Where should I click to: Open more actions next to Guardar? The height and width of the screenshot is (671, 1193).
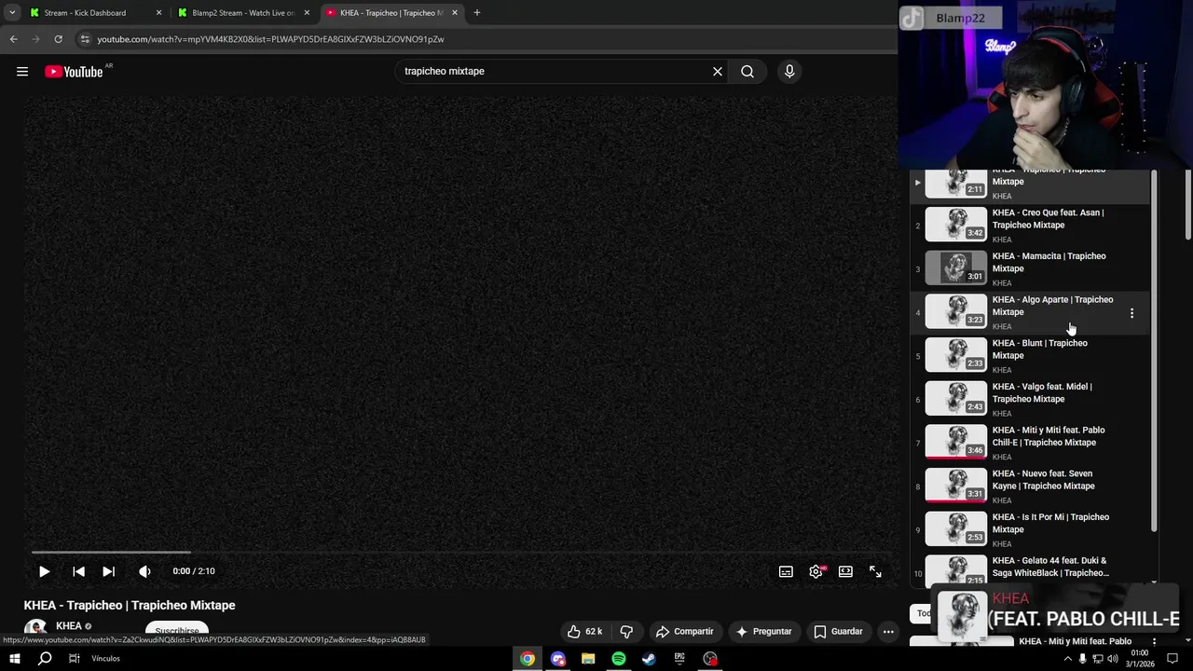click(888, 631)
